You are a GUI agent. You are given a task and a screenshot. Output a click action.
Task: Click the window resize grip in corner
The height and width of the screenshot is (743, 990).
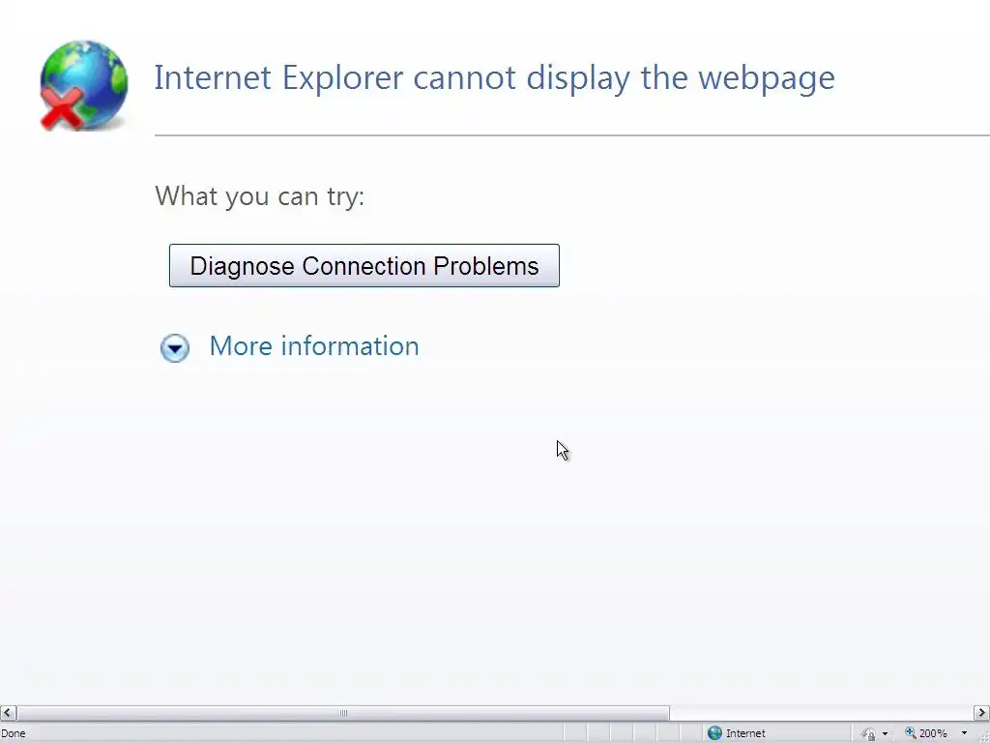click(x=983, y=736)
